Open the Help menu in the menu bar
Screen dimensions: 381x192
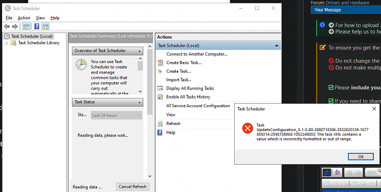55,18
